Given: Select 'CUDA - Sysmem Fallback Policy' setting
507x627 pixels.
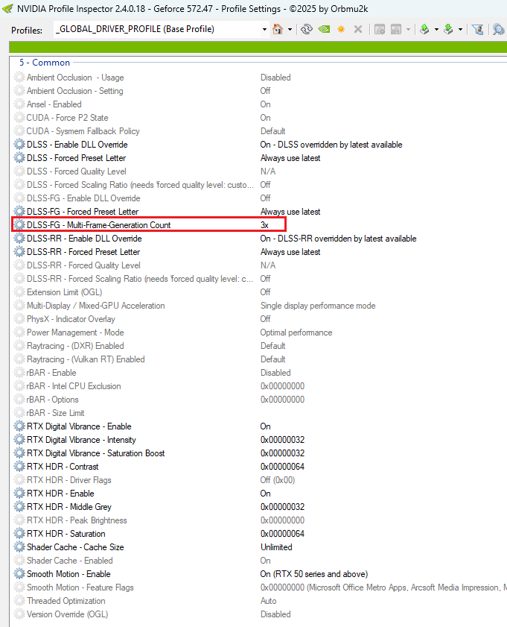Looking at the screenshot, I should pos(83,131).
